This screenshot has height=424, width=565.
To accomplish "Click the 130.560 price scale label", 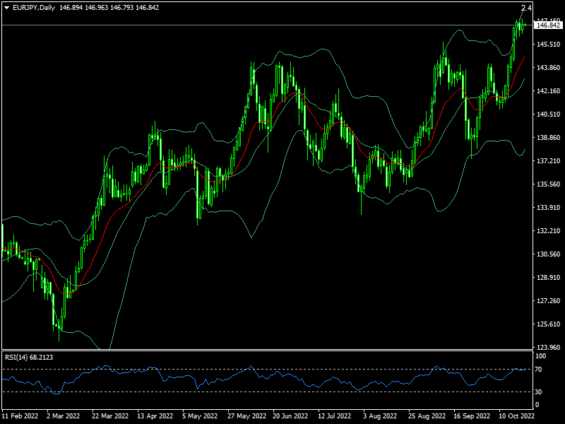I will [549, 254].
